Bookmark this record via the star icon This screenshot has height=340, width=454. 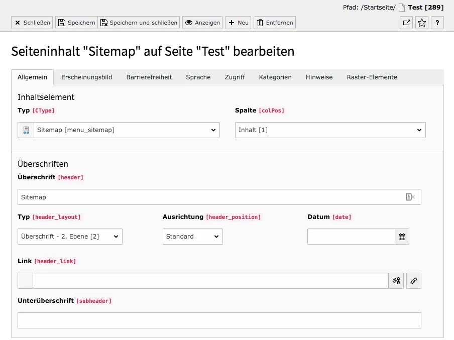click(421, 23)
